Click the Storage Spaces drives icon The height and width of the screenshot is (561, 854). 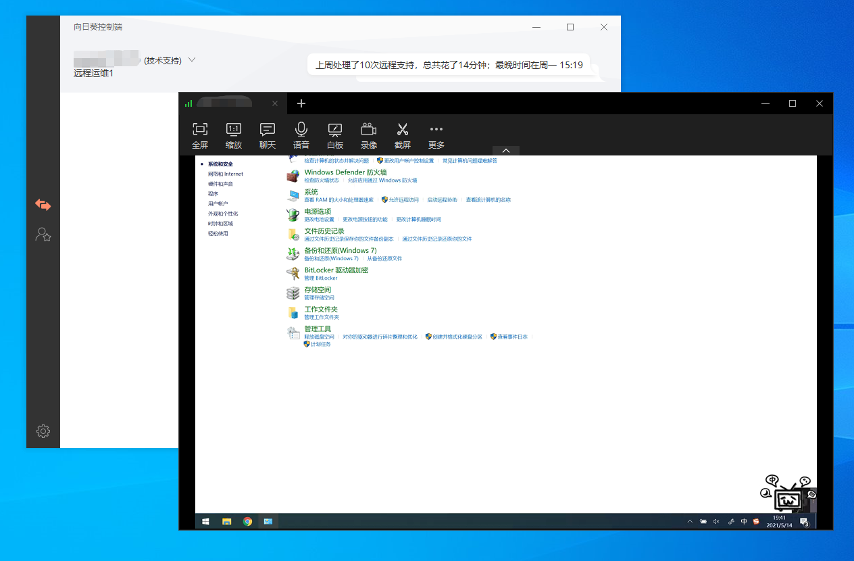[x=293, y=293]
